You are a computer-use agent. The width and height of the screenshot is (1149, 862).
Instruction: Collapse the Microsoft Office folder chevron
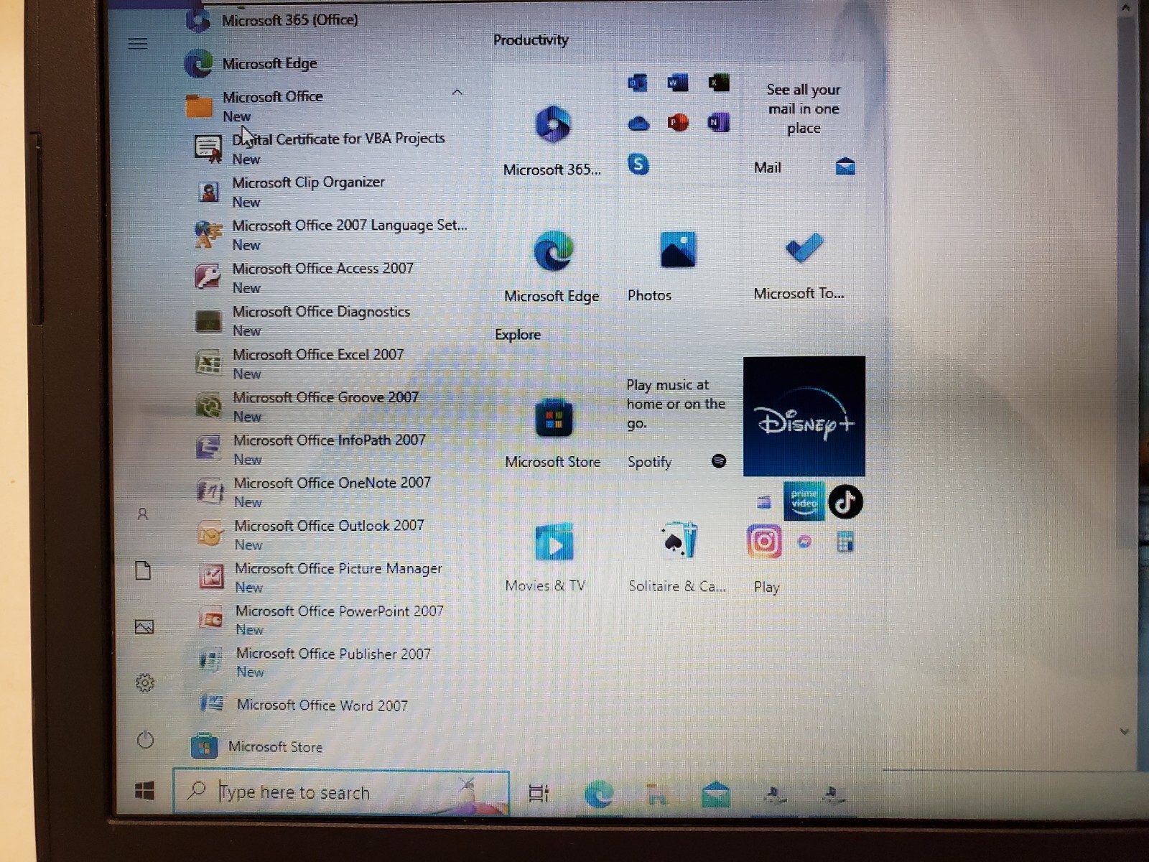(x=457, y=92)
